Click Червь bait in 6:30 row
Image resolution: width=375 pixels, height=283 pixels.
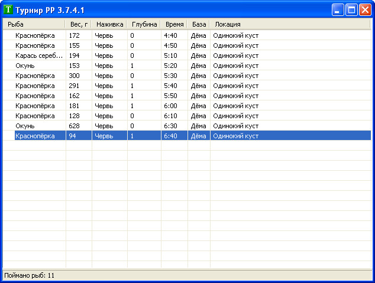pyautogui.click(x=104, y=126)
